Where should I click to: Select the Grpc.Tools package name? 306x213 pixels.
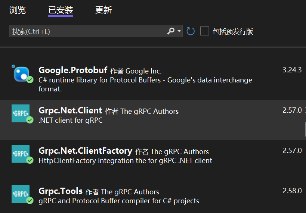[x=61, y=191]
